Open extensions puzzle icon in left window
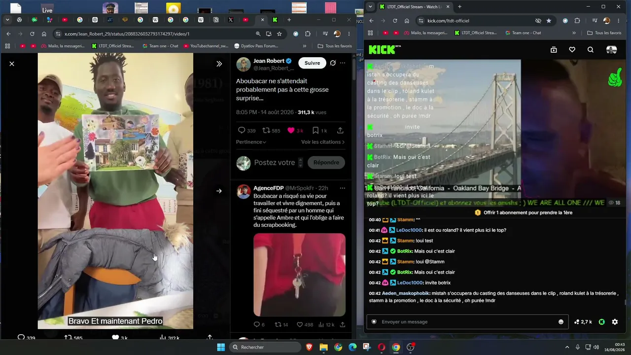The width and height of the screenshot is (631, 355). pos(308,34)
